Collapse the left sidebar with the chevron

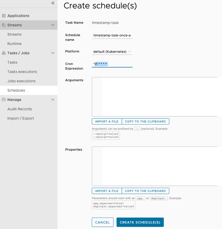53,3
